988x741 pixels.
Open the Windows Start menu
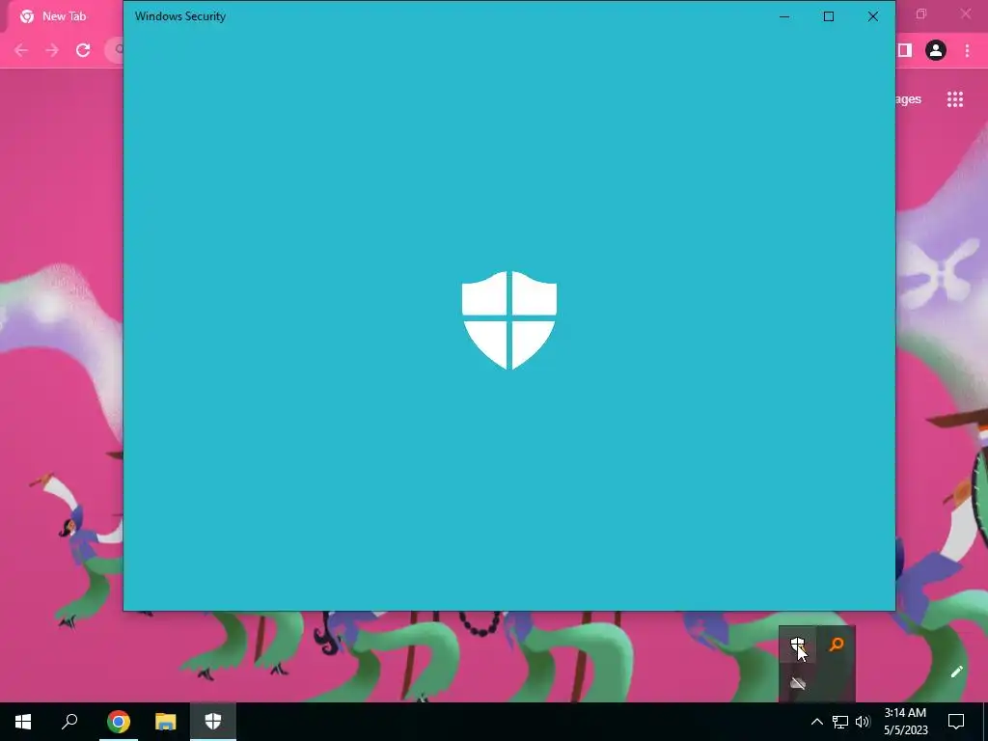[x=23, y=722]
